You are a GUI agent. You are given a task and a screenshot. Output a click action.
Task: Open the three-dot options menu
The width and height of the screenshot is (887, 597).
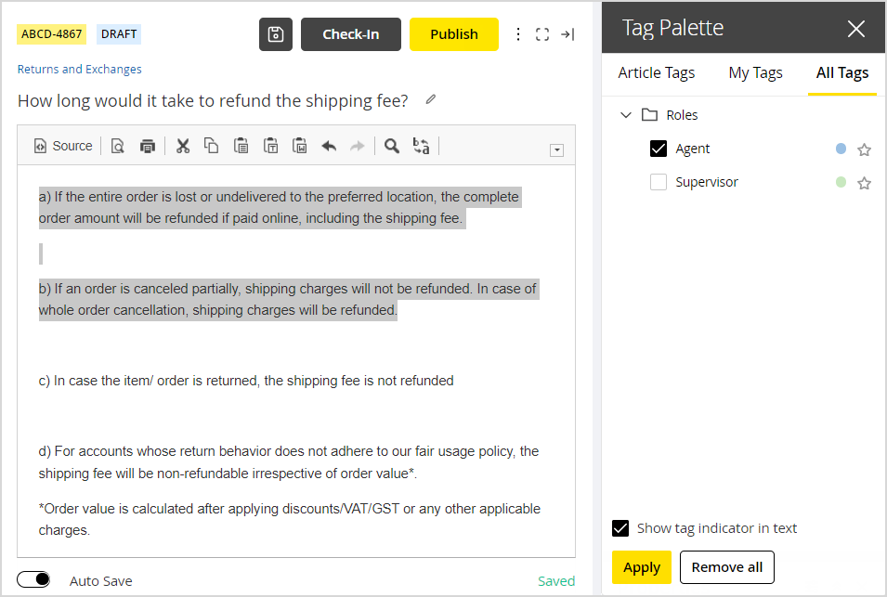click(517, 33)
